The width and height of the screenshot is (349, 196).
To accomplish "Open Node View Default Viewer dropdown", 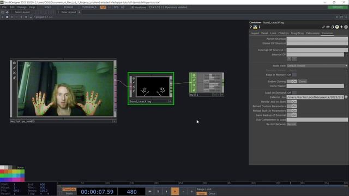I will 317,66.
